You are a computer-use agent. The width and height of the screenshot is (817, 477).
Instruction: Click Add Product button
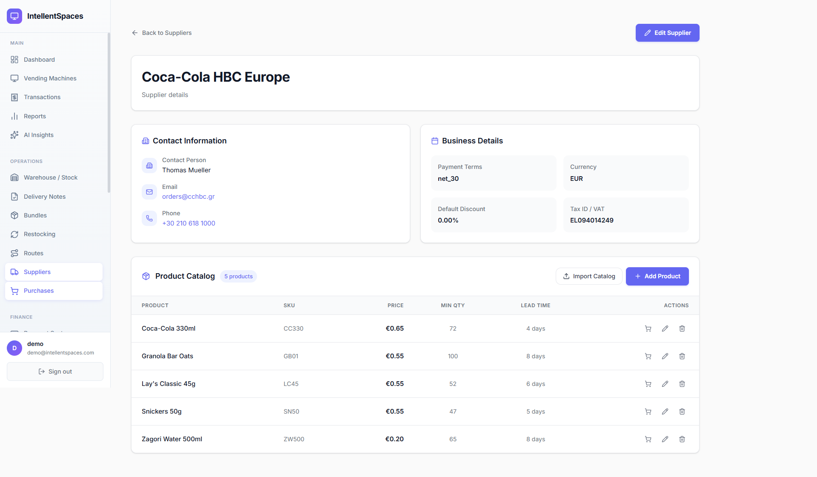(657, 276)
